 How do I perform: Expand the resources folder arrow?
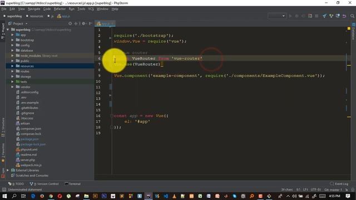click(12, 66)
